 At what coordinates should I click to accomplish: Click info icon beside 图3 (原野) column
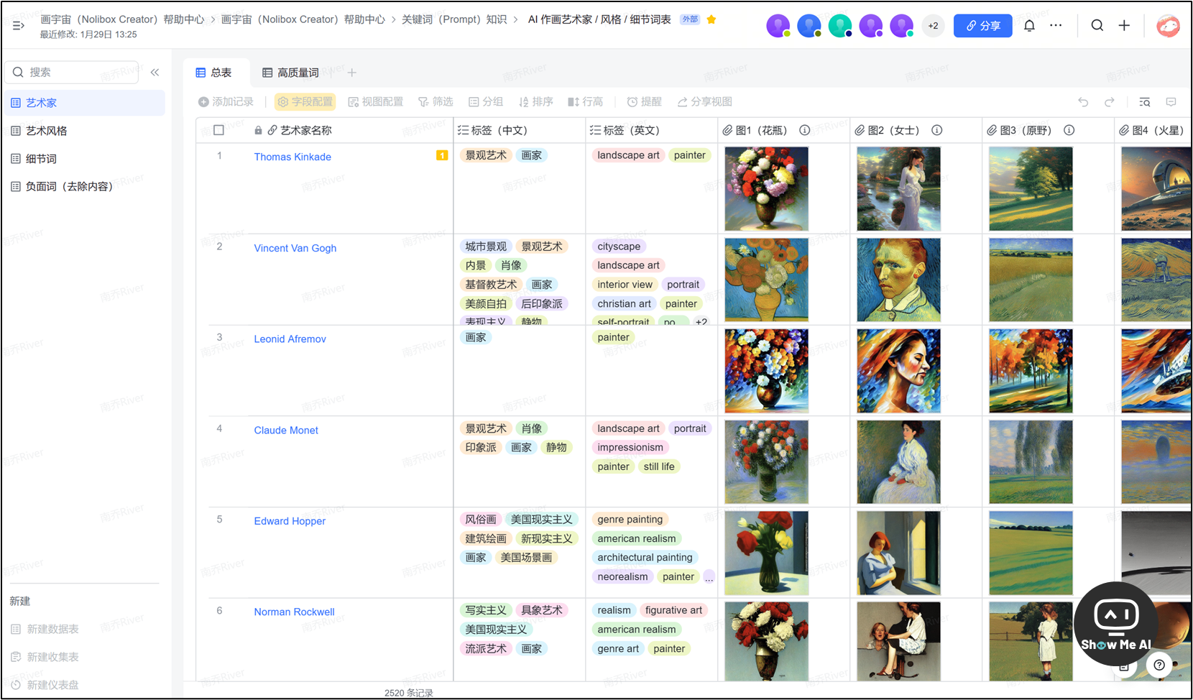(x=1069, y=130)
